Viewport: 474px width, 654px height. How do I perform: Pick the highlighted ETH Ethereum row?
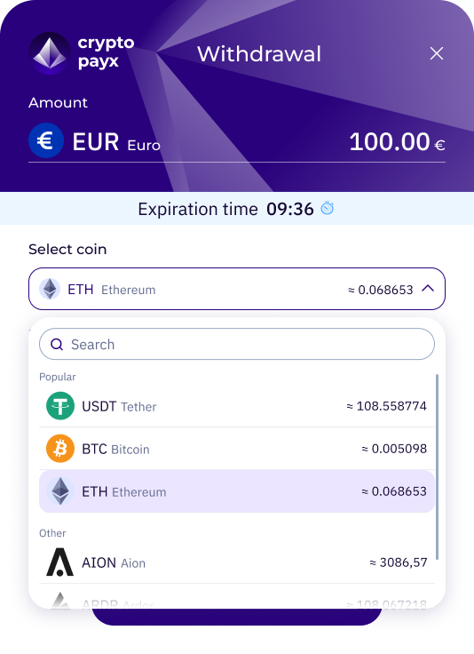click(x=237, y=491)
